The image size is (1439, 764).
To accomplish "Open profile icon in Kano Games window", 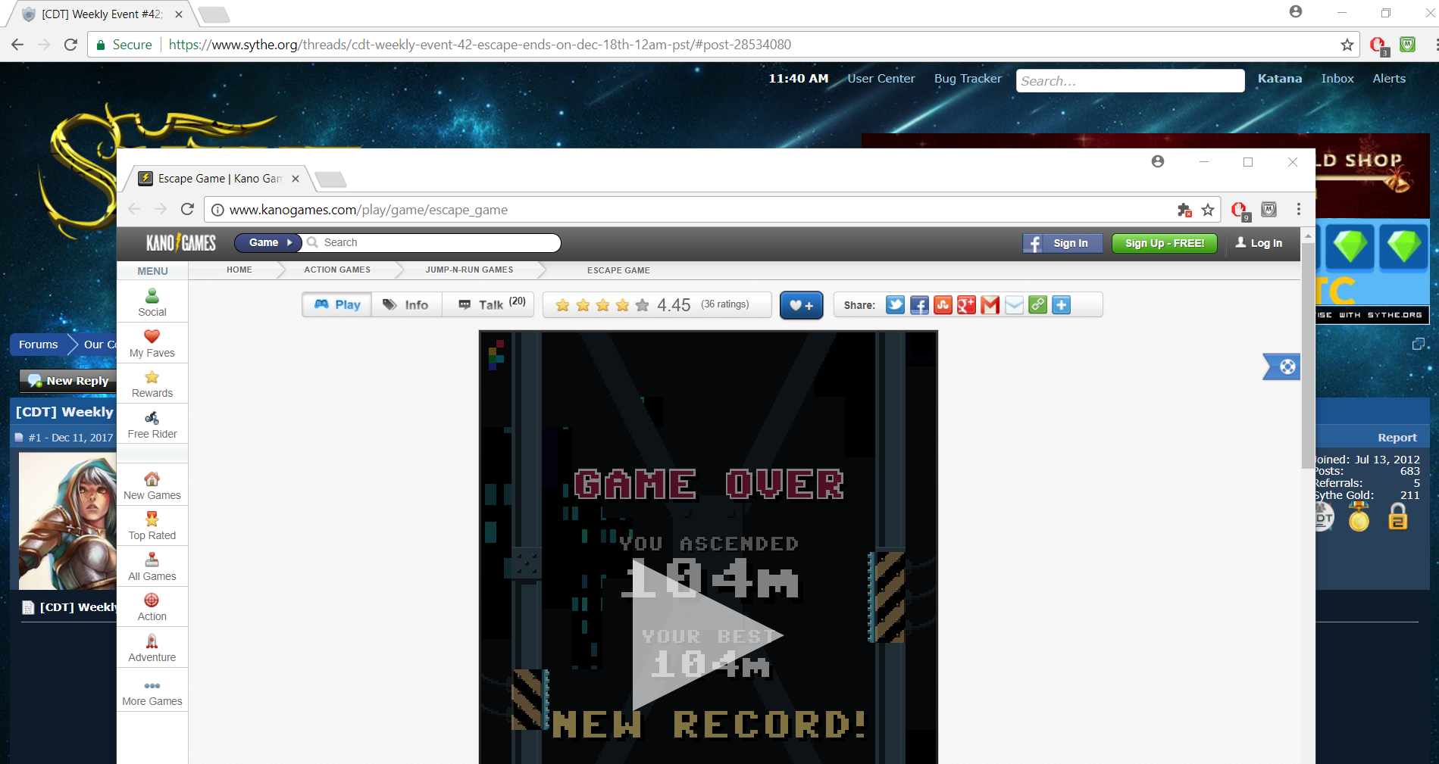I will point(1158,161).
